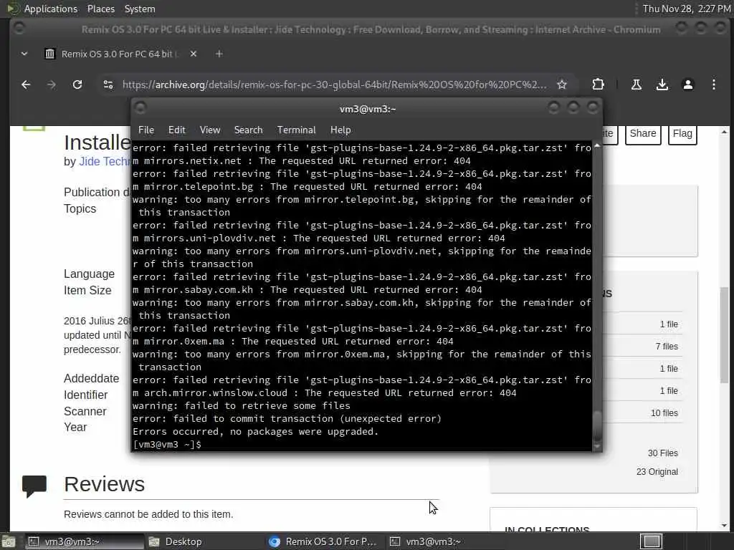The height and width of the screenshot is (550, 734).
Task: Open terminal Search menu
Action: 248,130
